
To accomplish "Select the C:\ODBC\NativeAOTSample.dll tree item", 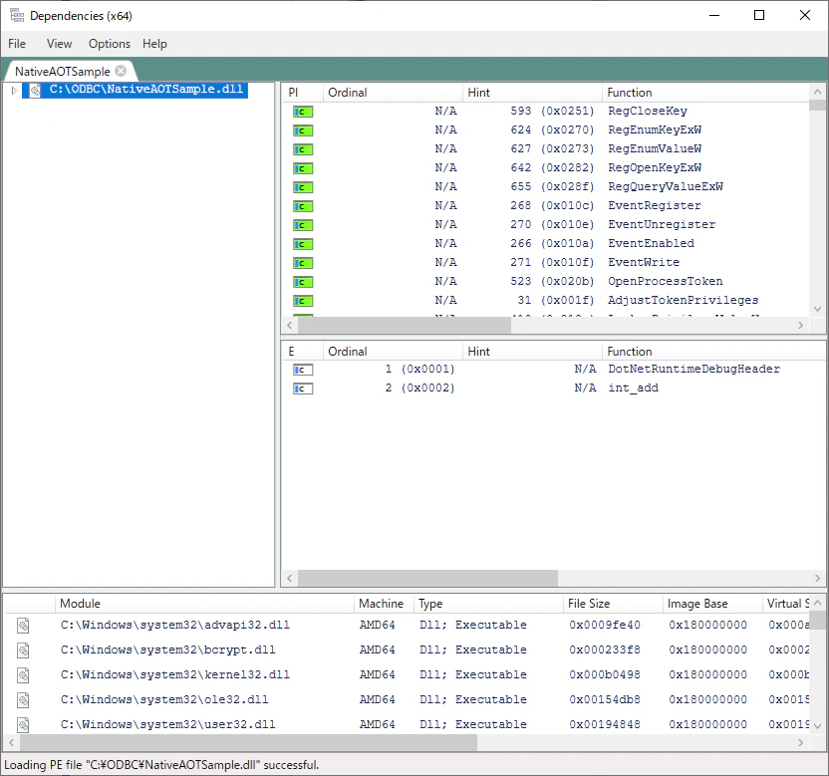I will 146,90.
